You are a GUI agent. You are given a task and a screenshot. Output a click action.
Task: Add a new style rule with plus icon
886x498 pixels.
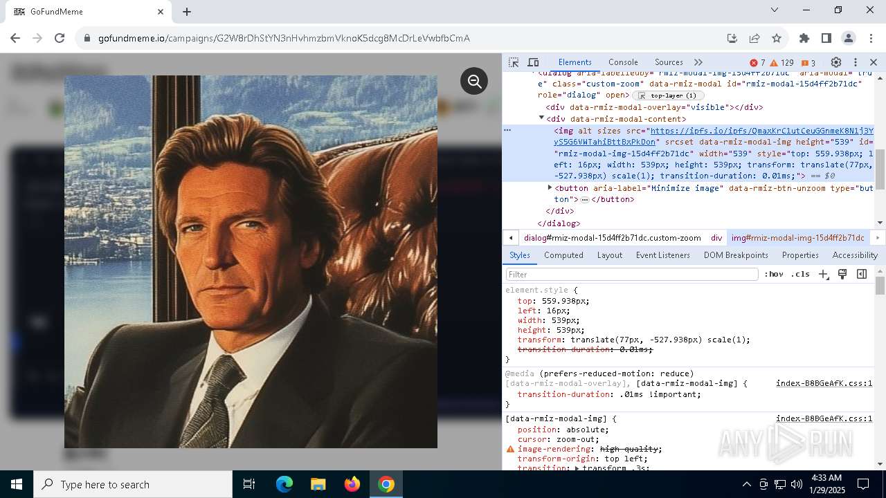824,275
